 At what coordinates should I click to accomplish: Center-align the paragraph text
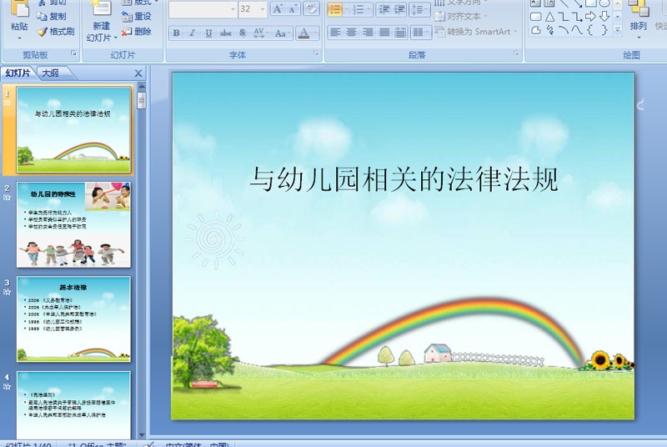[351, 33]
